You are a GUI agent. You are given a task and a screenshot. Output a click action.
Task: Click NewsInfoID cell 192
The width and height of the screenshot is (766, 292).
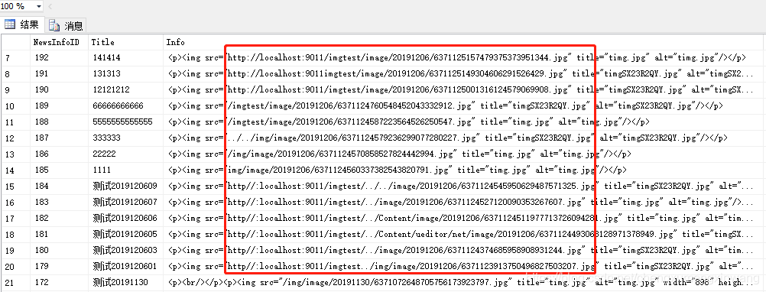tap(59, 57)
